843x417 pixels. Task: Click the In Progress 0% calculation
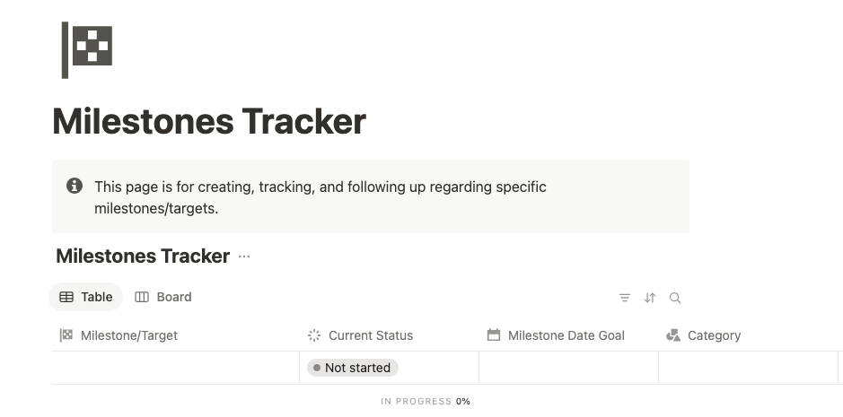coord(426,401)
